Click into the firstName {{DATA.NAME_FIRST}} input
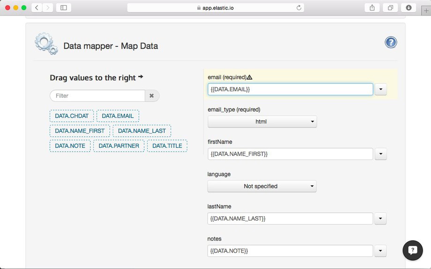431x269 pixels. pyautogui.click(x=290, y=154)
